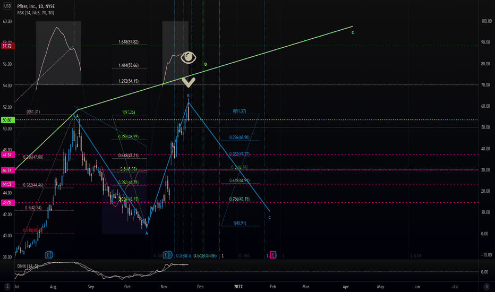Click the earnings E marker under August
The width and height of the screenshot is (495, 292).
tap(49, 254)
